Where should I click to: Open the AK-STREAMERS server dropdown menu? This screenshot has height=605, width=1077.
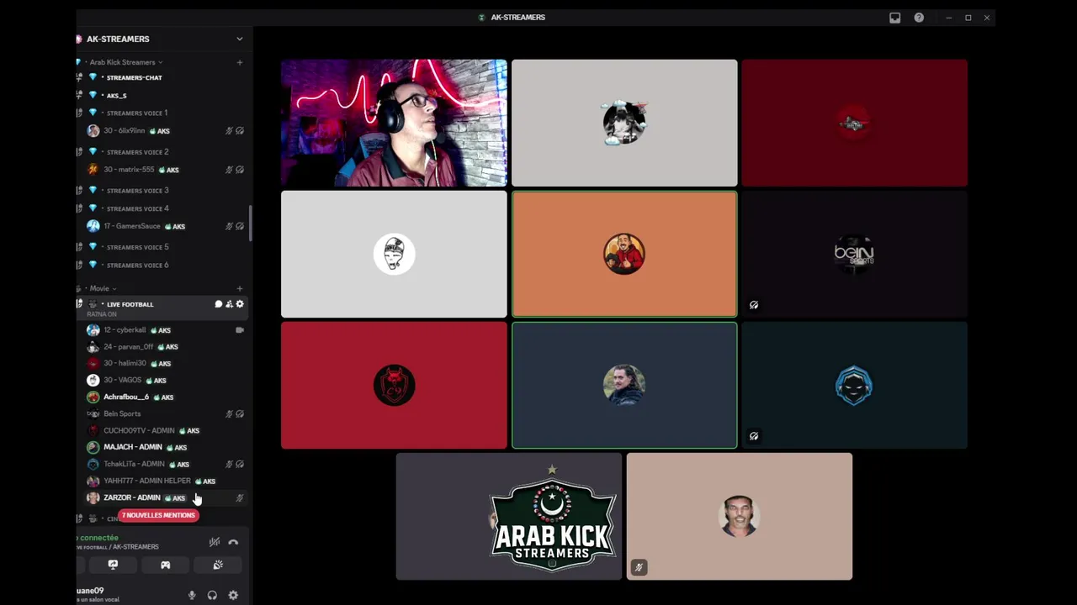[239, 39]
